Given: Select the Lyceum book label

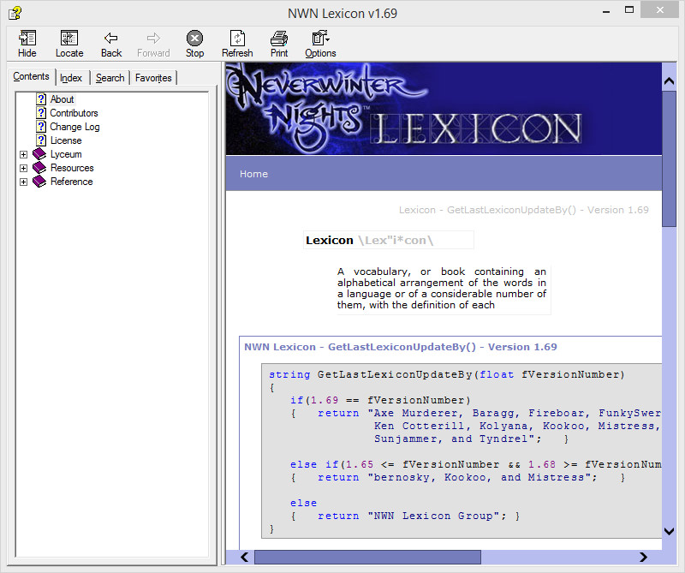Looking at the screenshot, I should click(x=66, y=154).
